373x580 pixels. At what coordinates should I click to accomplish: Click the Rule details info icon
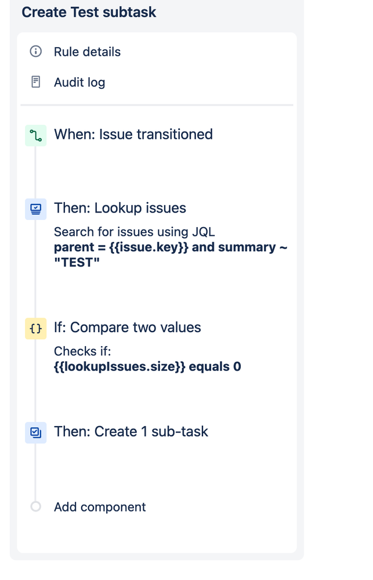tap(35, 52)
